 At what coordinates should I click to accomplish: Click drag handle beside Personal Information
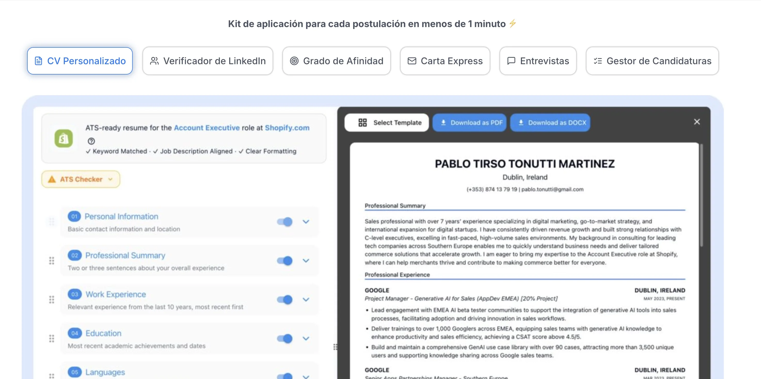(x=52, y=221)
